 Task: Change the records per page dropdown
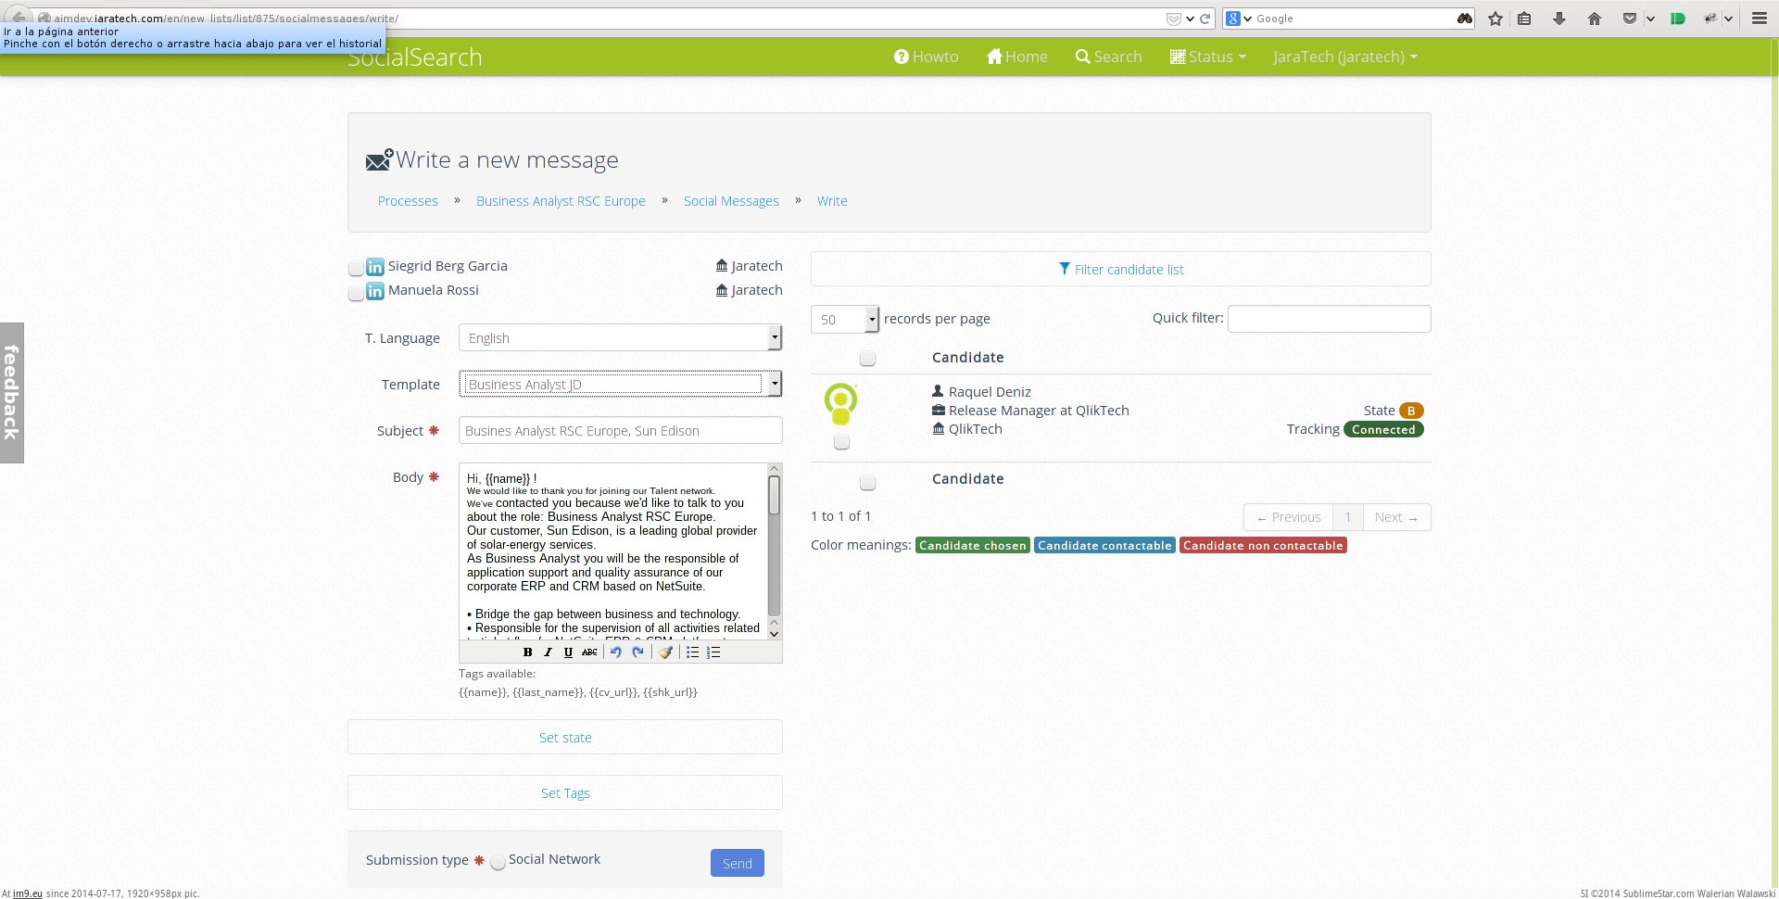click(x=844, y=320)
